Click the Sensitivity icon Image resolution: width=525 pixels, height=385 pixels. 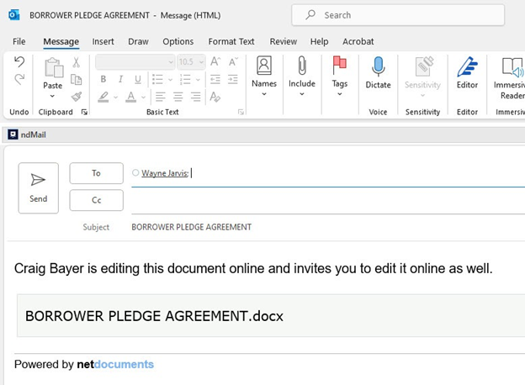click(x=423, y=66)
